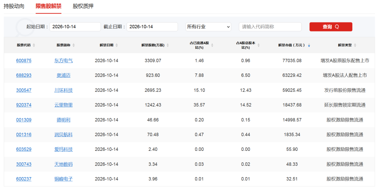This screenshot has width=379, height=189.
Task: Sort by 解禁类型 column arrows
Action: point(355,45)
